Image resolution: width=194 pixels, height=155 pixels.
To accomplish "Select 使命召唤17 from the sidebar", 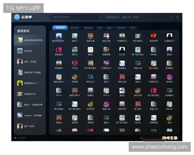I will point(31,72).
